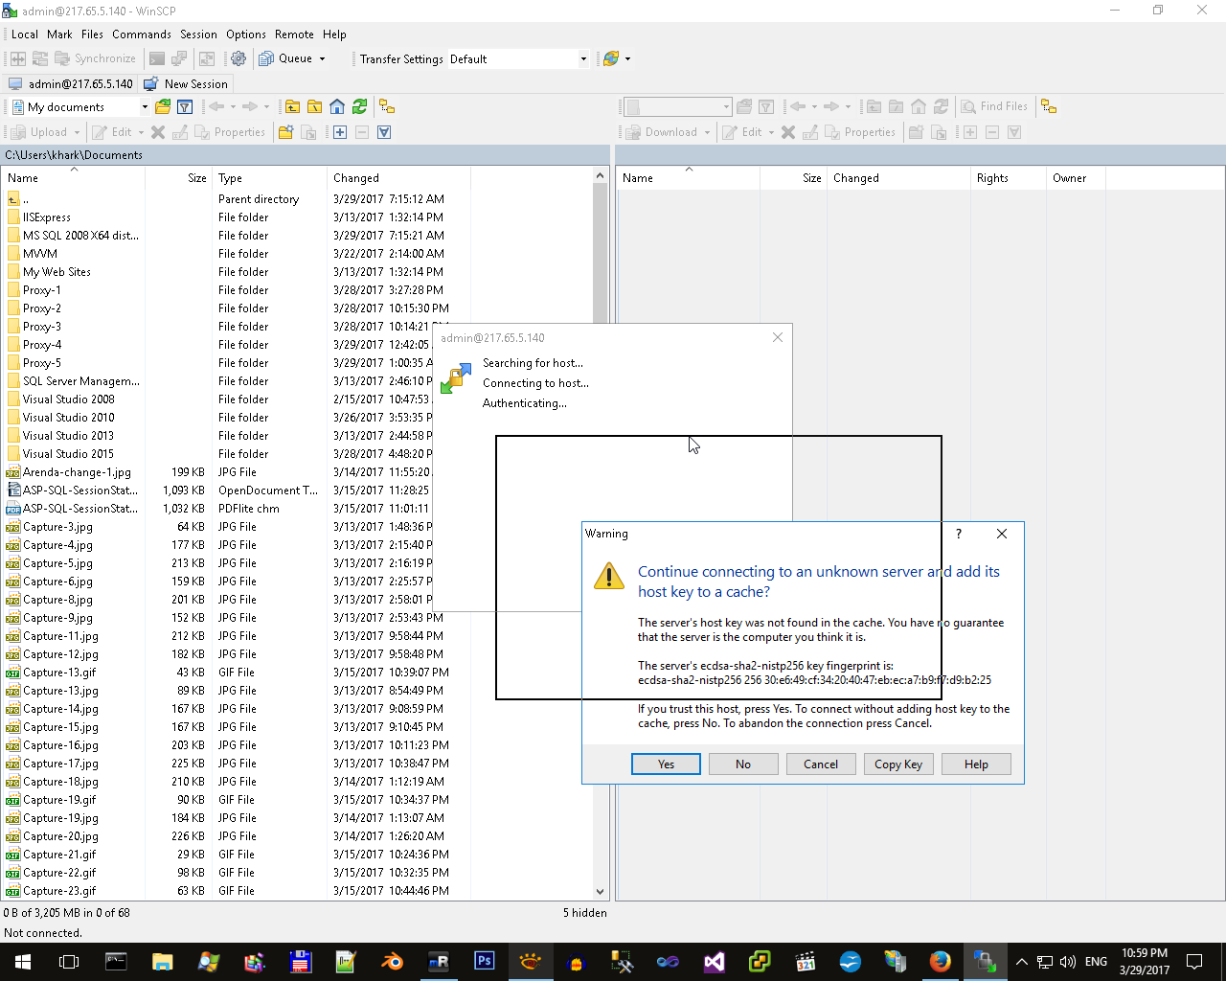Sort local files by Size column header

179,177
